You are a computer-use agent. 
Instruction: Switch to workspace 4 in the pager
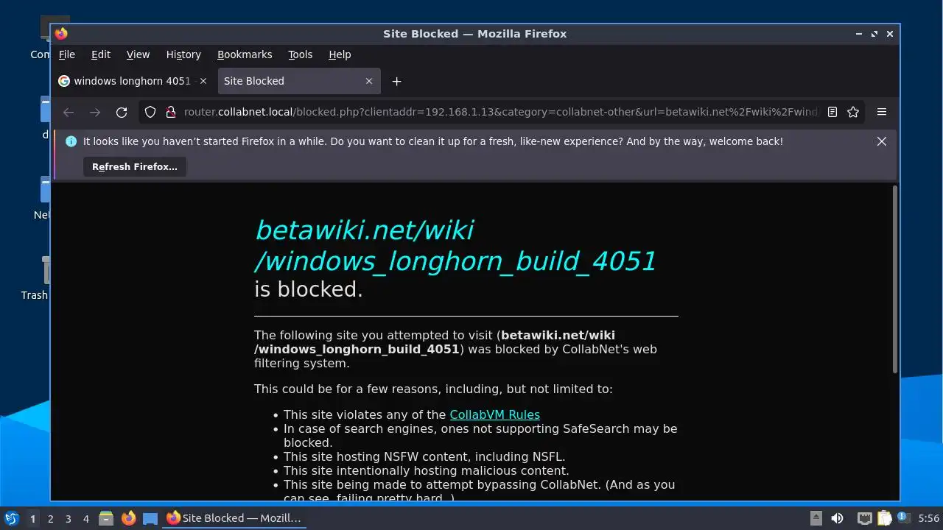pos(85,519)
